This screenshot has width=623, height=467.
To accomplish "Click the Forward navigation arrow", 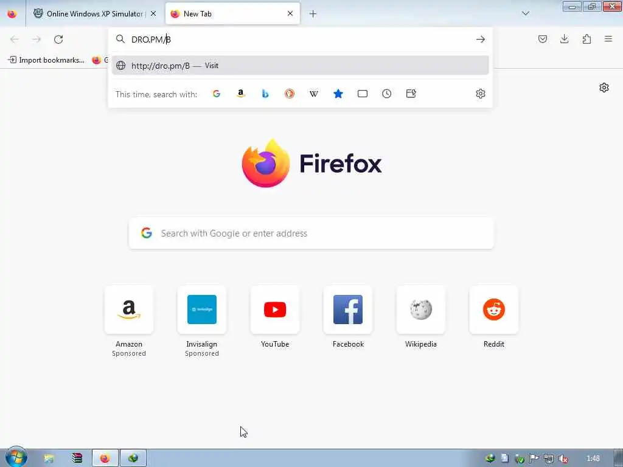I will click(x=37, y=40).
